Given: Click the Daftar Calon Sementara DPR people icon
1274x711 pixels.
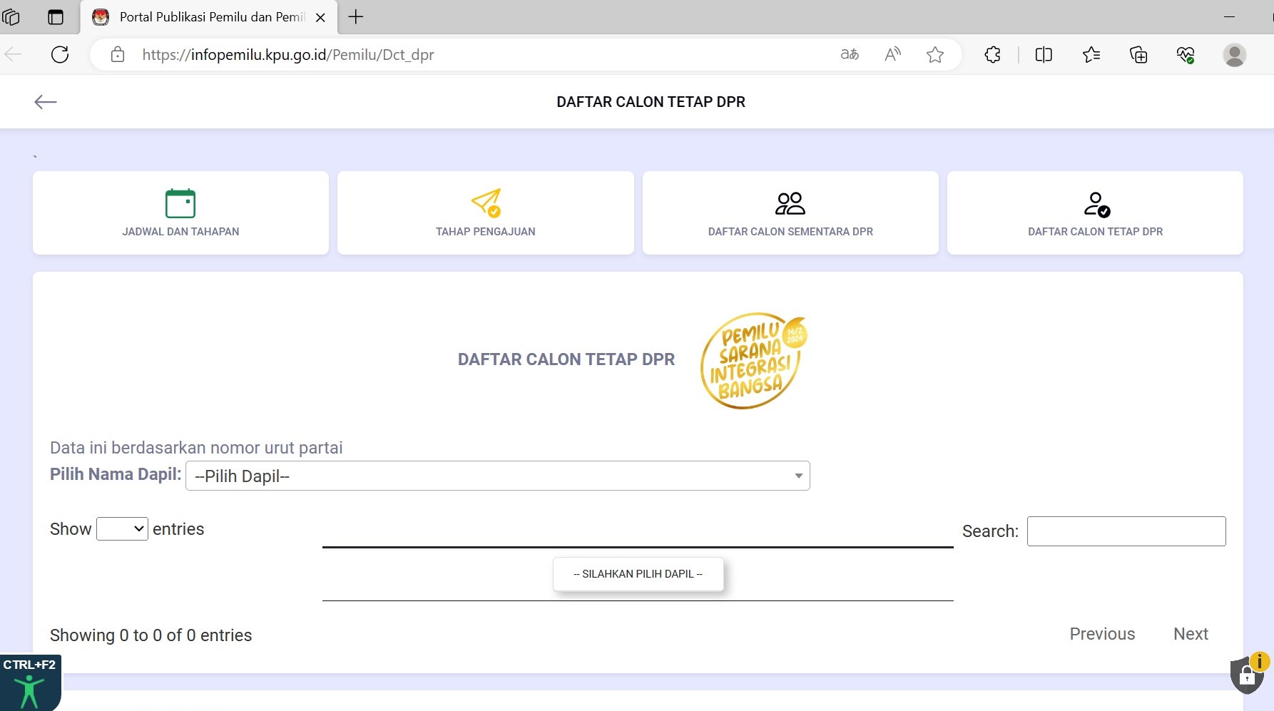Looking at the screenshot, I should [790, 203].
